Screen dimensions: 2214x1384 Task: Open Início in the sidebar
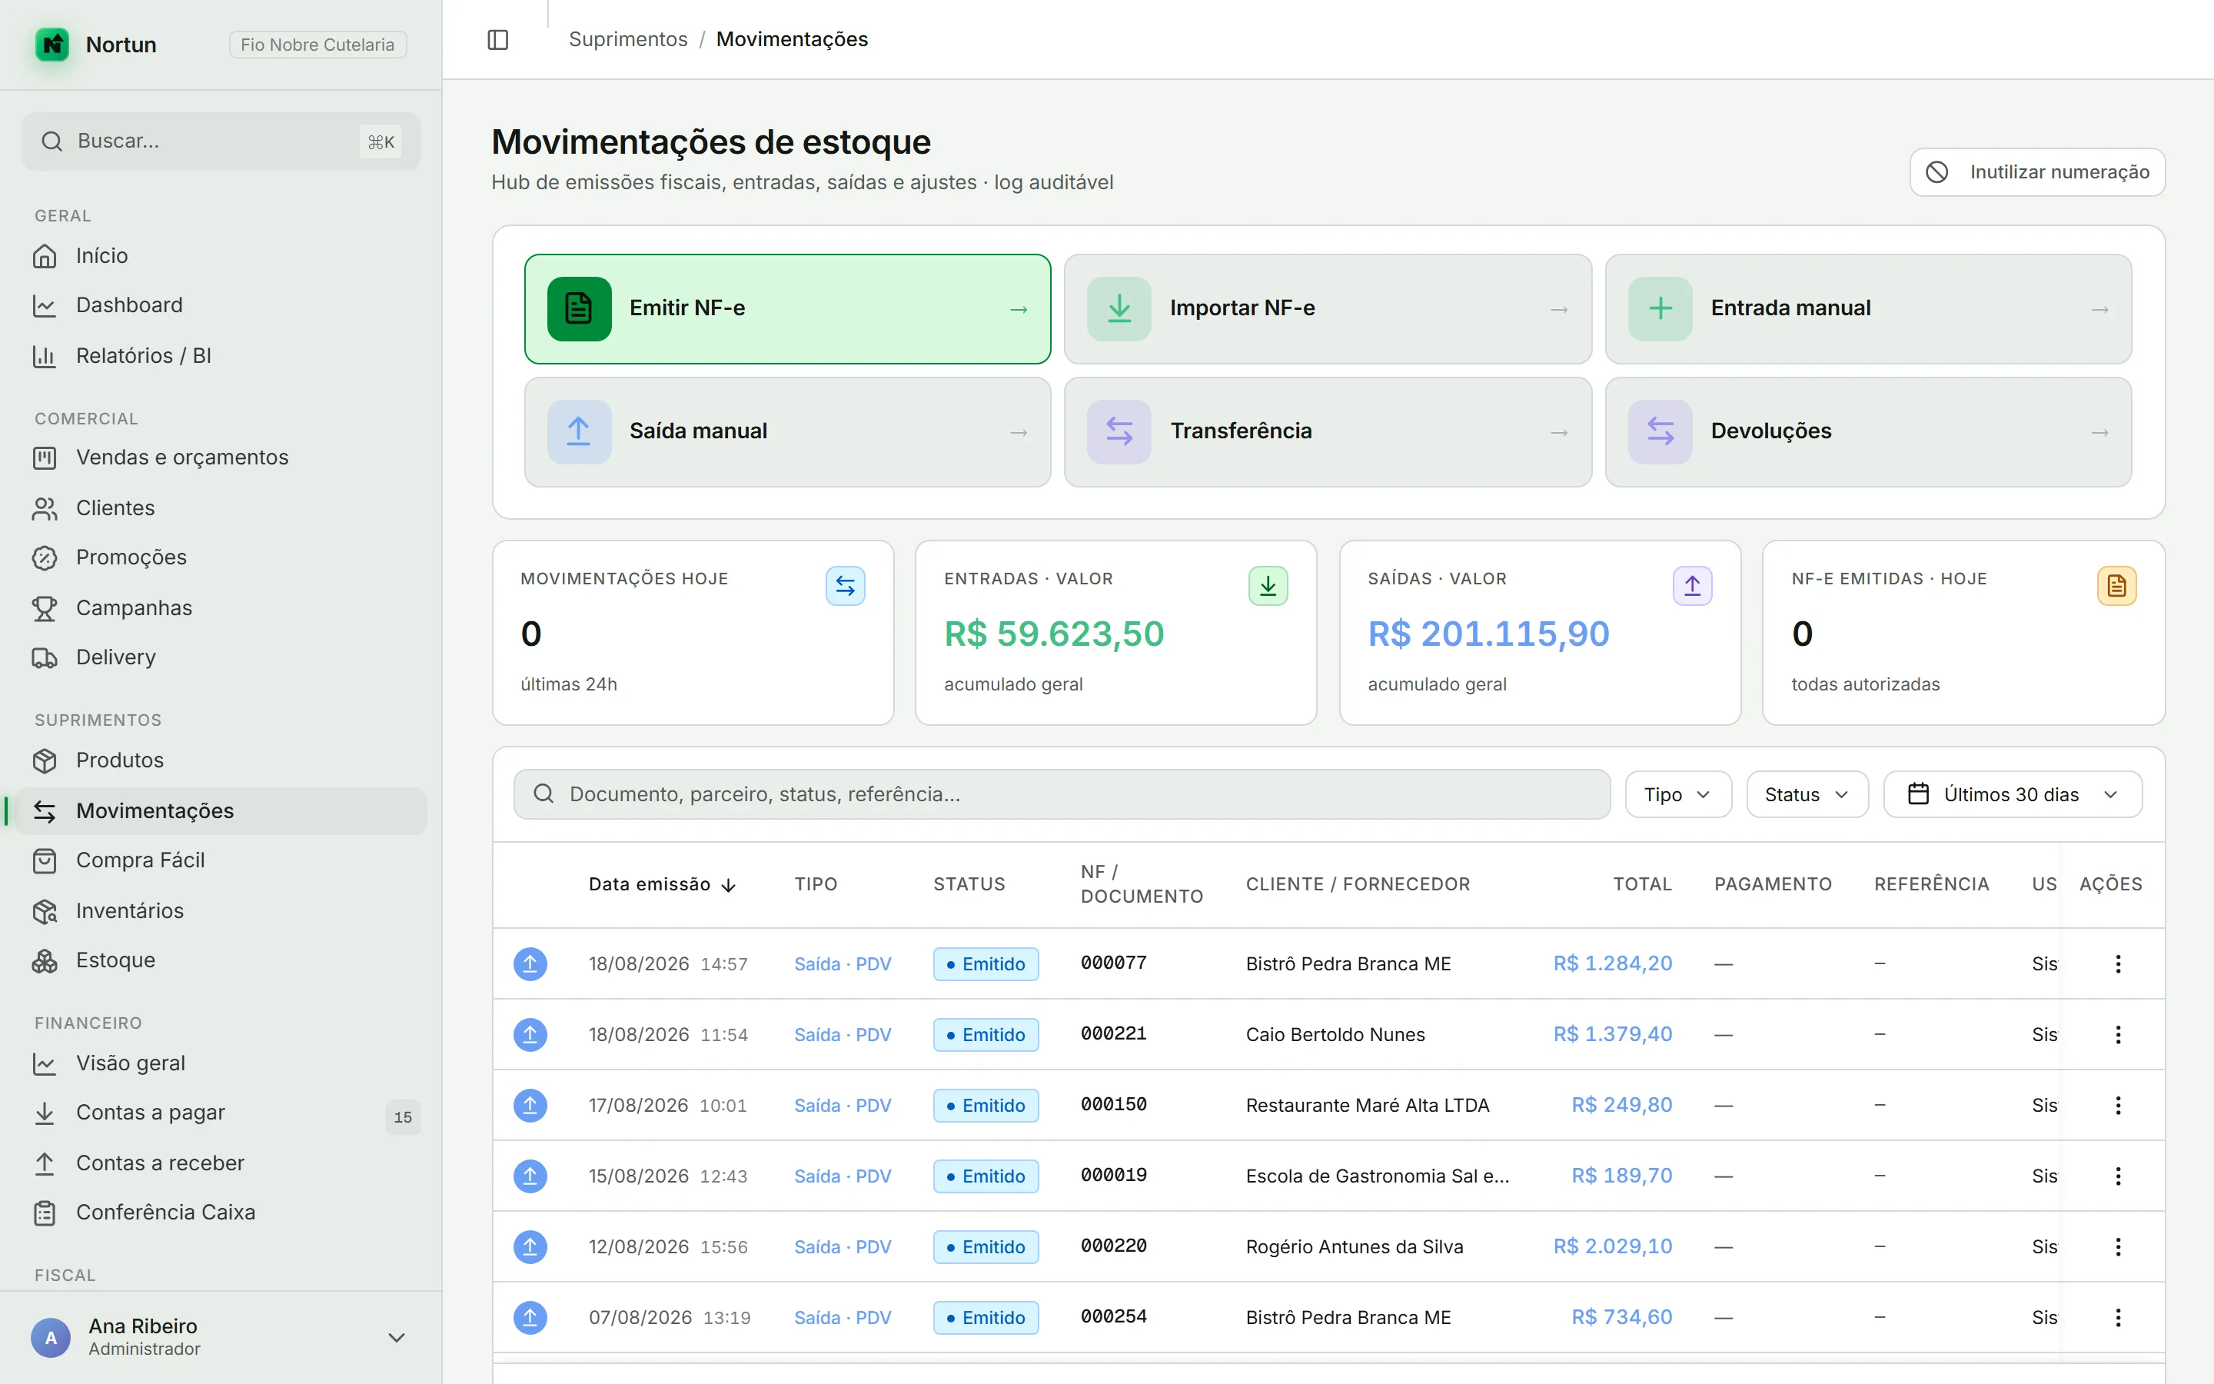[221, 255]
